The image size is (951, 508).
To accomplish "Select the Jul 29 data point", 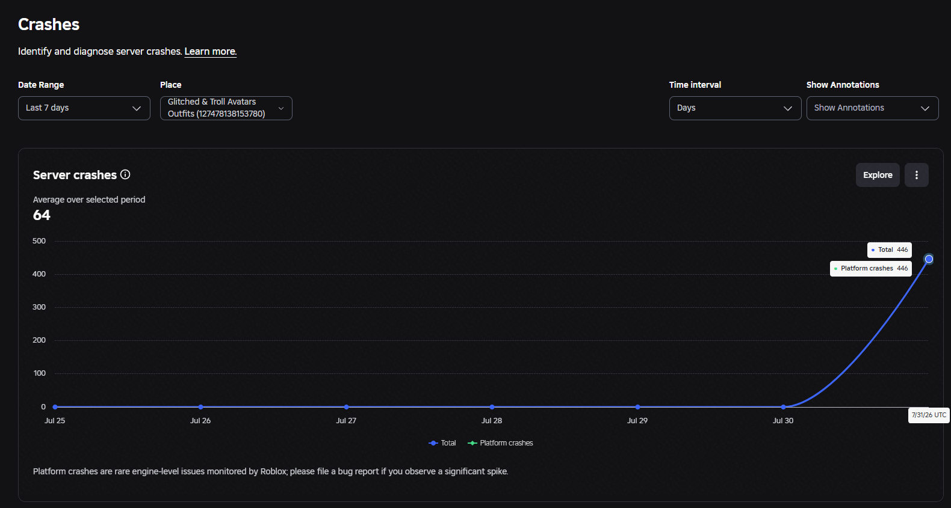I will point(637,407).
